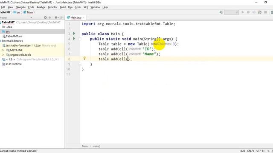Click the run gutter arrow on line 3
Screen dimensions: 273x153
74,33
